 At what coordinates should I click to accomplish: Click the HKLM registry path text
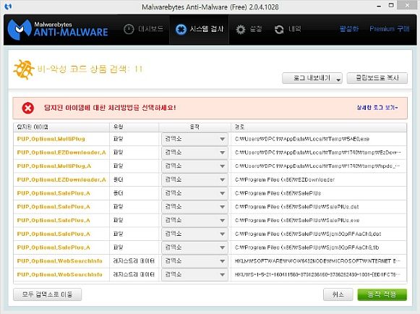coord(317,261)
